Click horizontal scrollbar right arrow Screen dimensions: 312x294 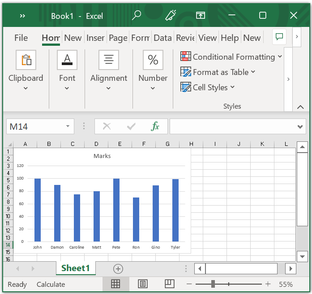[291, 269]
